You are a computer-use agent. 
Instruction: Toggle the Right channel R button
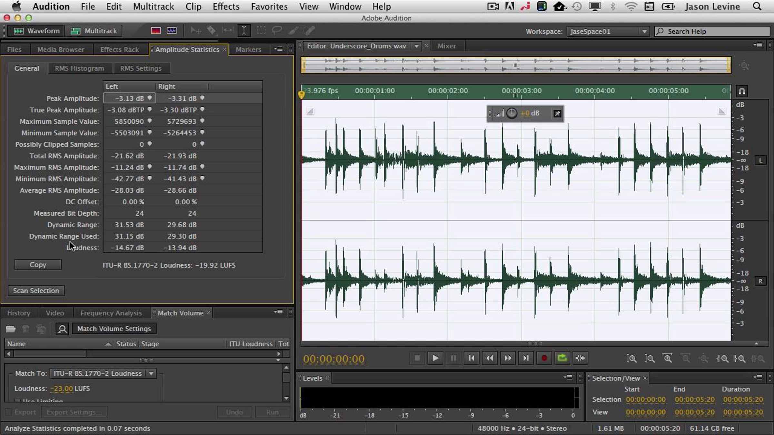tap(760, 281)
